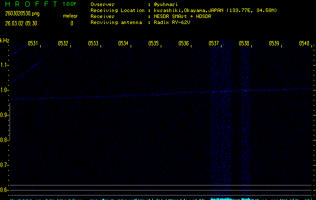Screen dimensions: 316x200
Task: Click the 1.0.0f version number
Action: click(x=70, y=4)
